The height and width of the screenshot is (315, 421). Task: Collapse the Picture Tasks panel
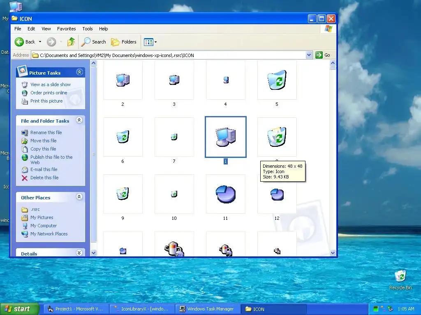pos(79,72)
